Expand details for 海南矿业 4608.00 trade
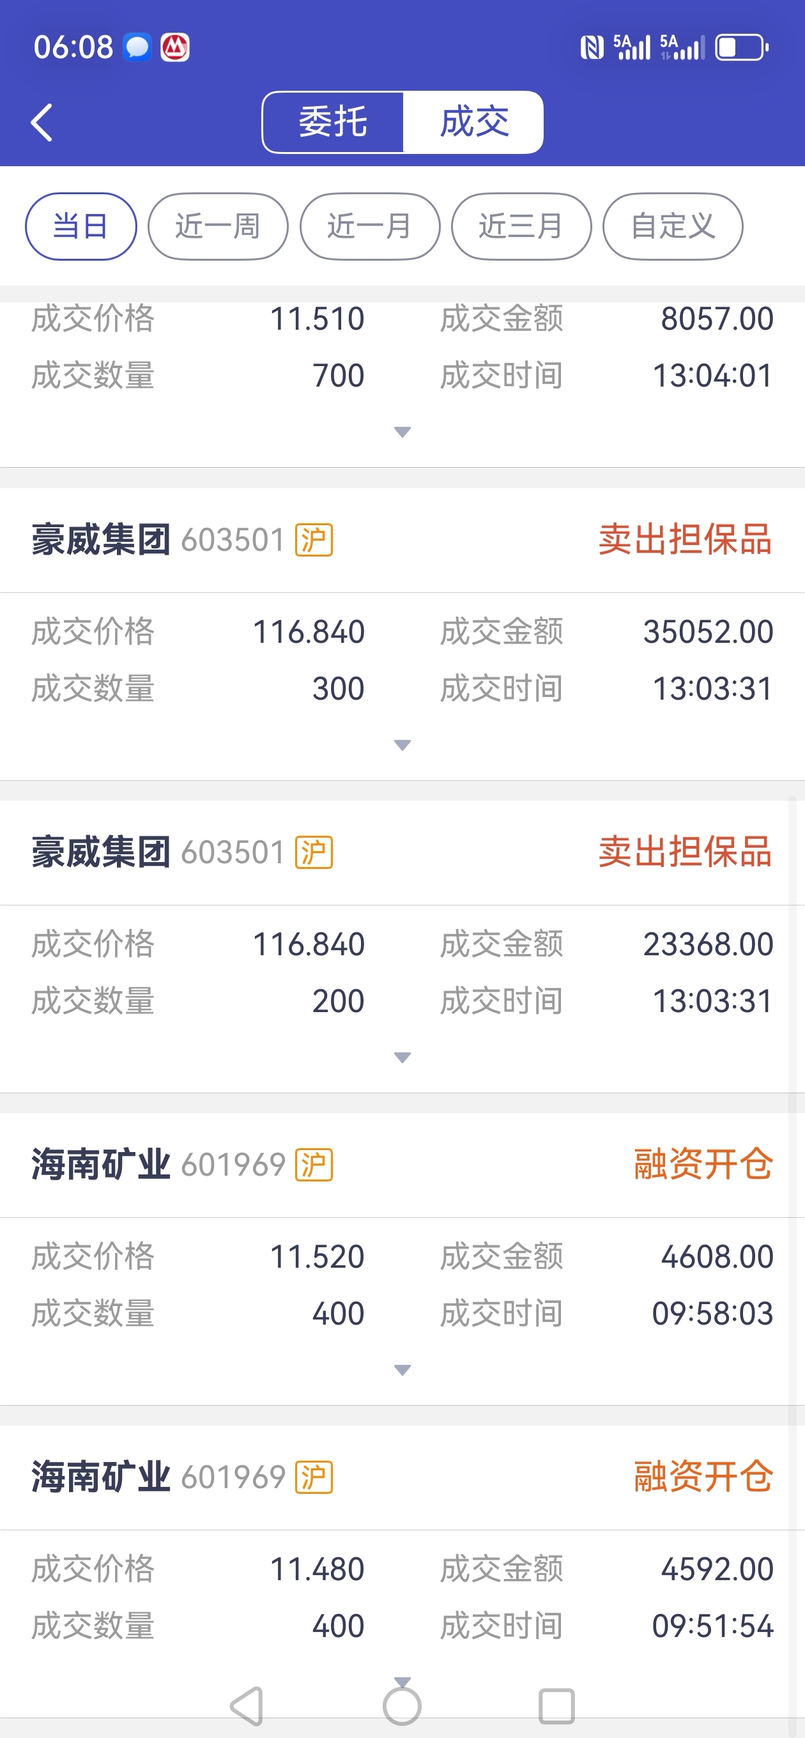The image size is (805, 1738). click(x=402, y=1371)
